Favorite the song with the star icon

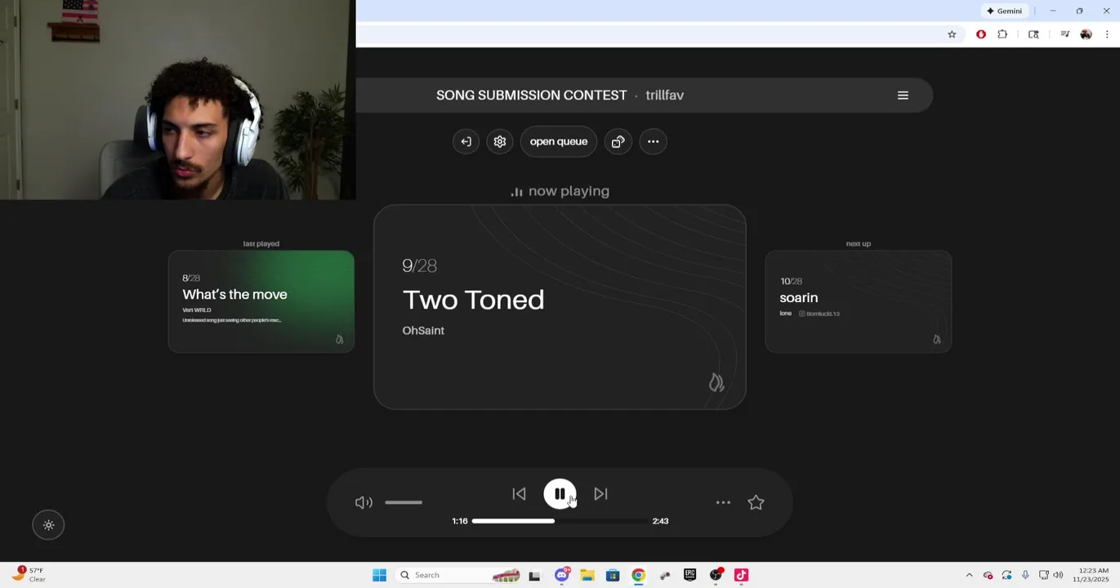coord(756,502)
